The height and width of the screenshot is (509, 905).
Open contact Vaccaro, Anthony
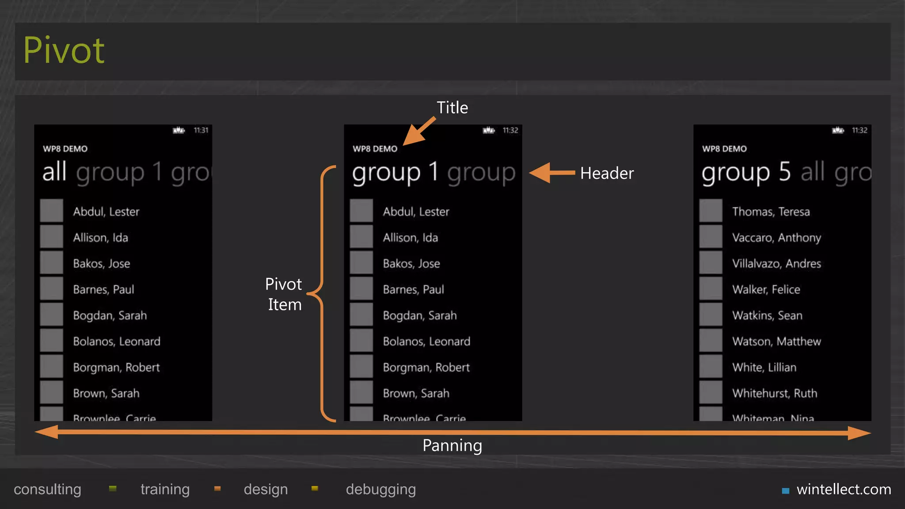(x=776, y=238)
